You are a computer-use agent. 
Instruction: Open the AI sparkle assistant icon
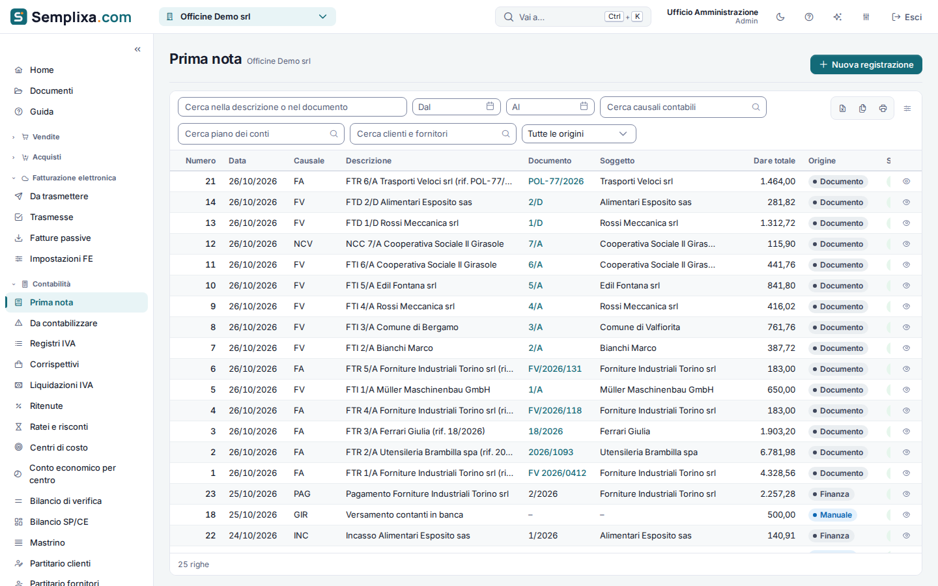(838, 17)
